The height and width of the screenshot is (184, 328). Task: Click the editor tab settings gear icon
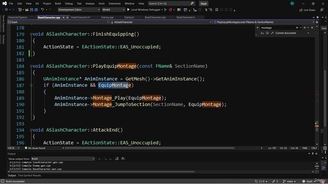(318, 17)
